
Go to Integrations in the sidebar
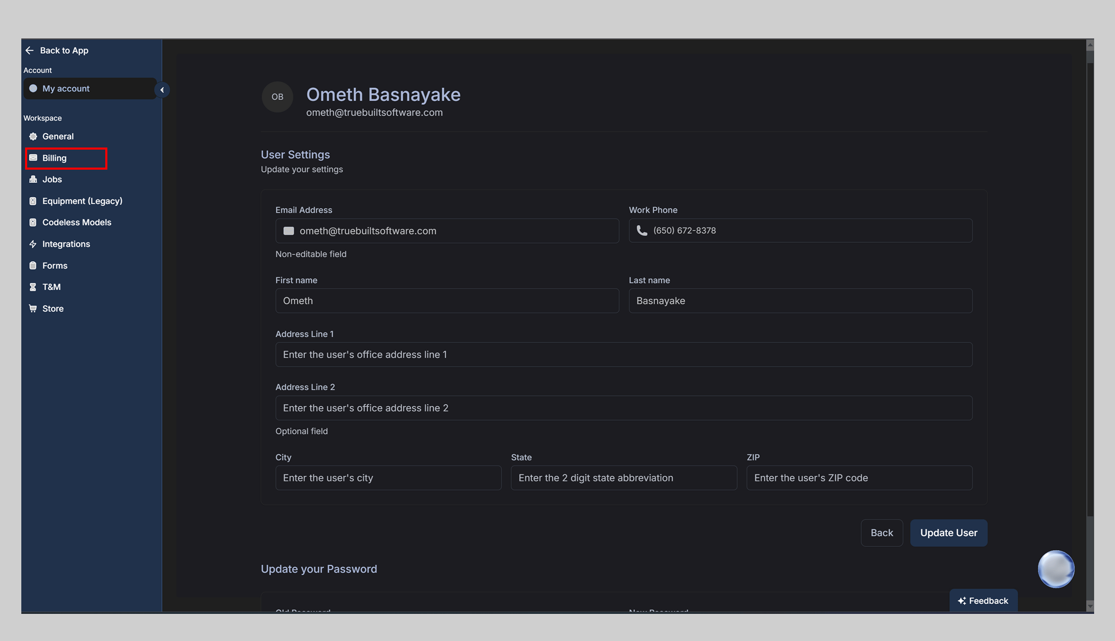point(66,244)
